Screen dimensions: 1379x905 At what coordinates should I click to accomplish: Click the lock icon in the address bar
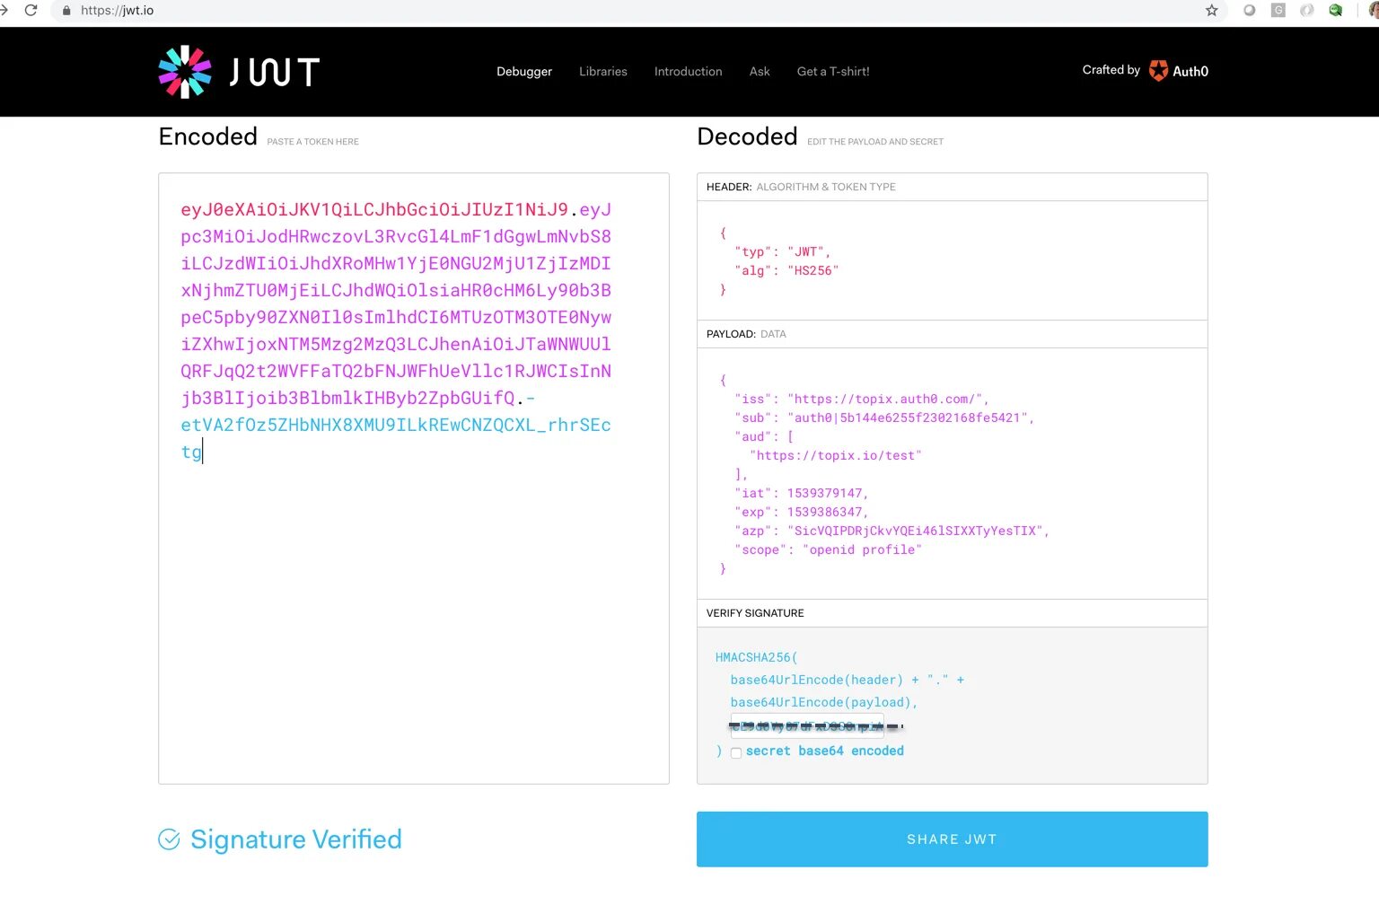66,11
